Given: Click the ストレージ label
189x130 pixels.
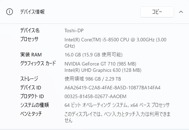Looking at the screenshot, I should 29,79.
